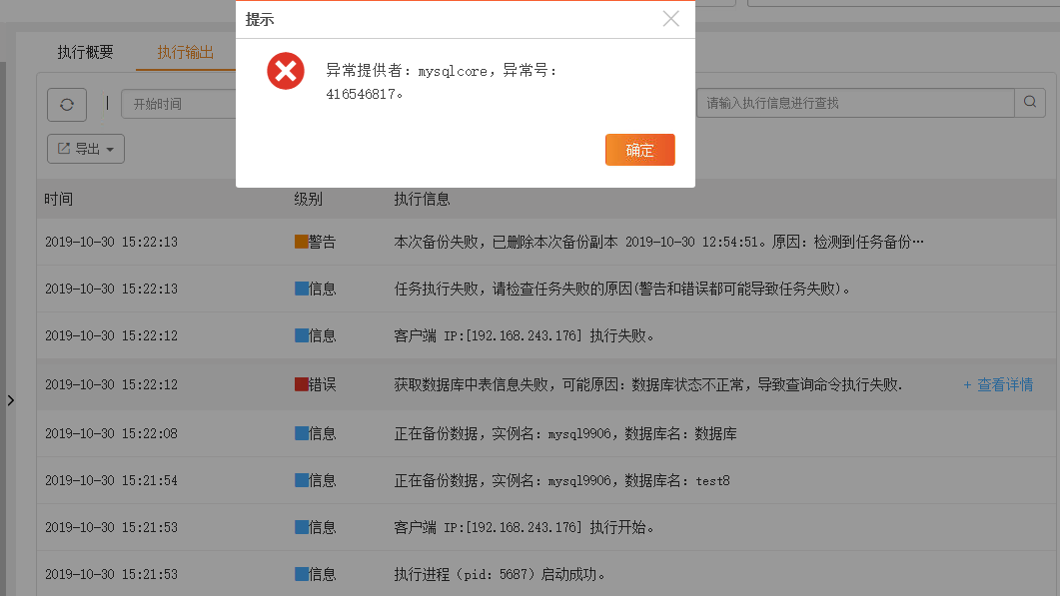Open the 导出 dropdown menu

point(86,149)
